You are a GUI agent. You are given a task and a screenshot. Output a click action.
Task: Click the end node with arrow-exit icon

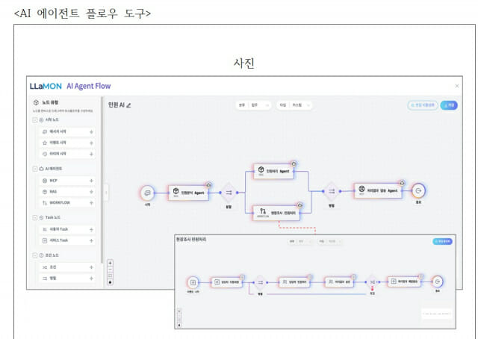(x=418, y=190)
